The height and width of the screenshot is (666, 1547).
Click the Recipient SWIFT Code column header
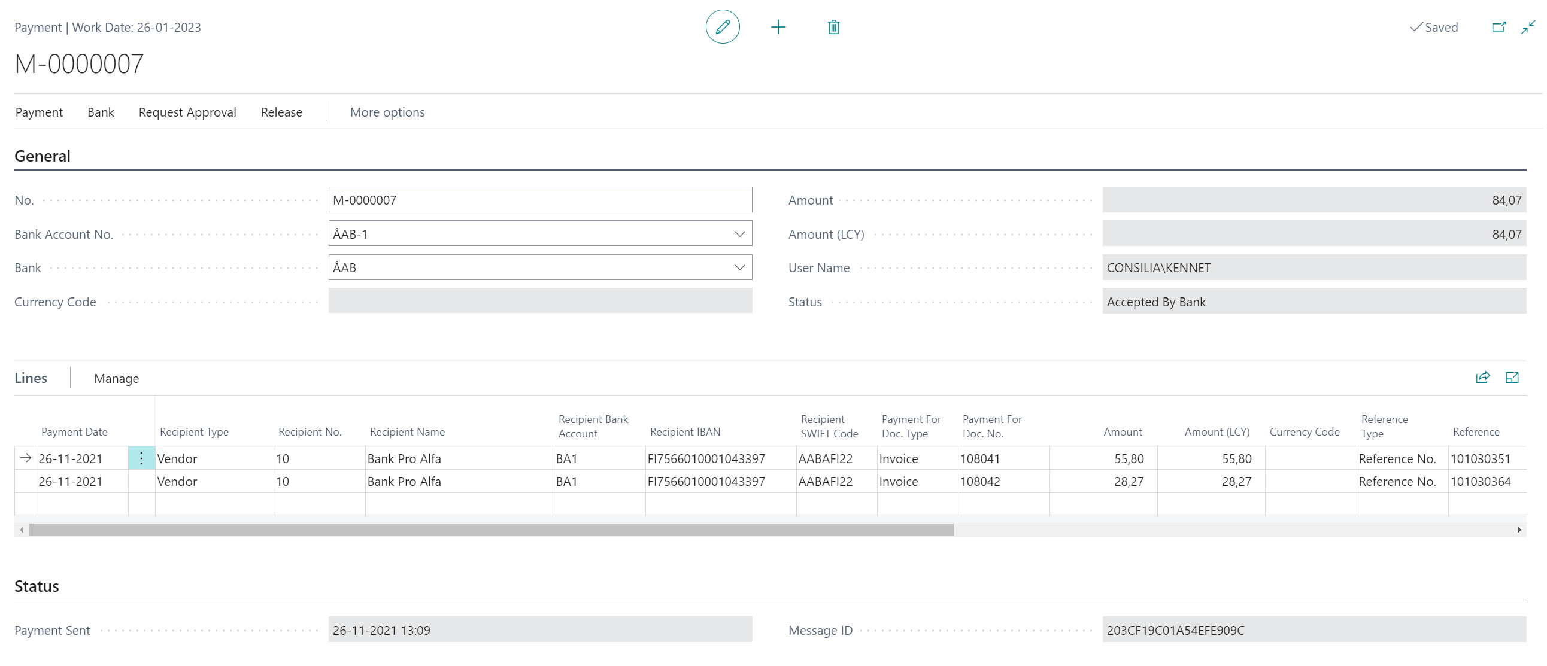pos(829,427)
